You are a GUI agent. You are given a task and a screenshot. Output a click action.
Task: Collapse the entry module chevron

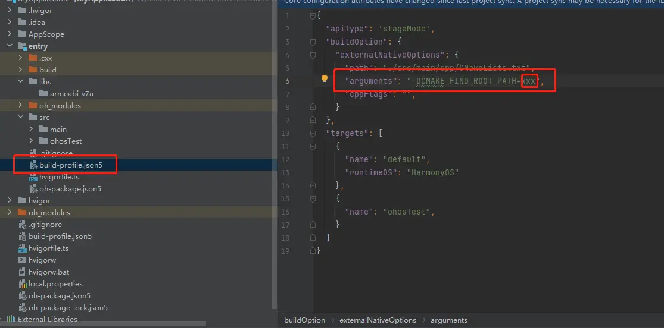pyautogui.click(x=10, y=46)
